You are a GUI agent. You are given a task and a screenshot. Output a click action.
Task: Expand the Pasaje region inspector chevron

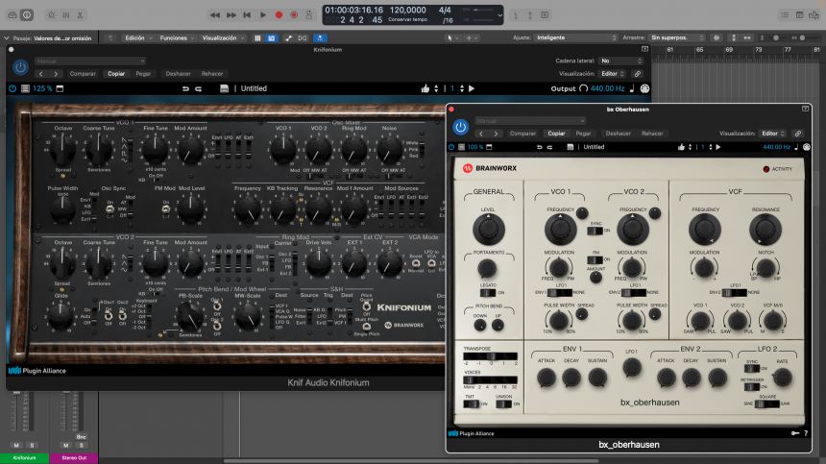tap(7, 37)
